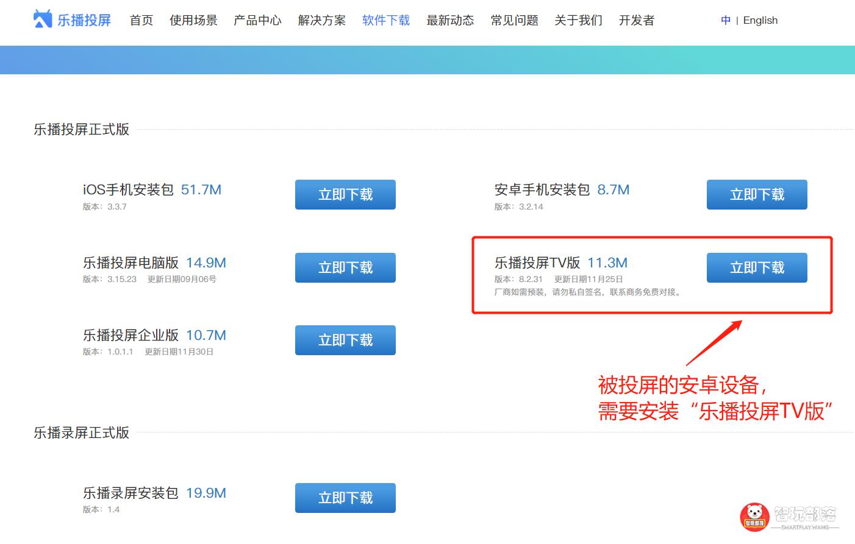
Task: Download 乐播投屏企业版 via 立即下载
Action: [345, 340]
